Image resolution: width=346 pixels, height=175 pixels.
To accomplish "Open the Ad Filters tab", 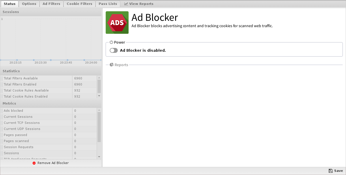I will tap(51, 4).
